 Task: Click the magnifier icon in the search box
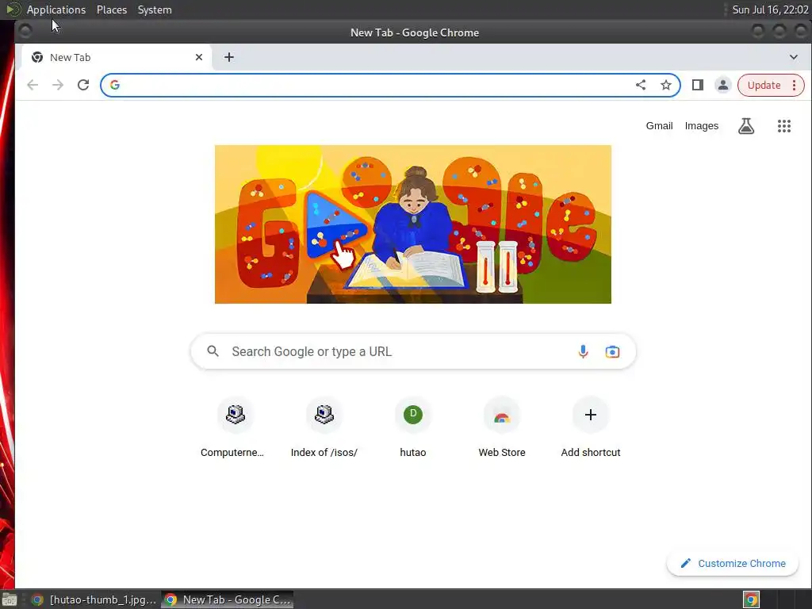(x=213, y=351)
